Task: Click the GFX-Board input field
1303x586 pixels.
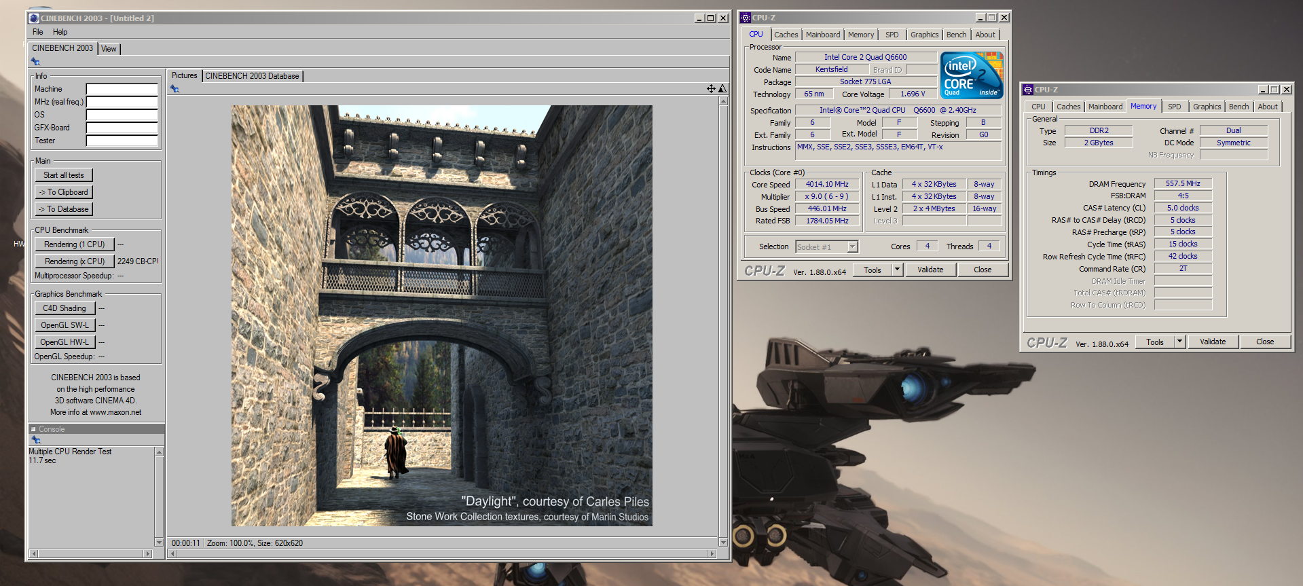Action: 122,128
